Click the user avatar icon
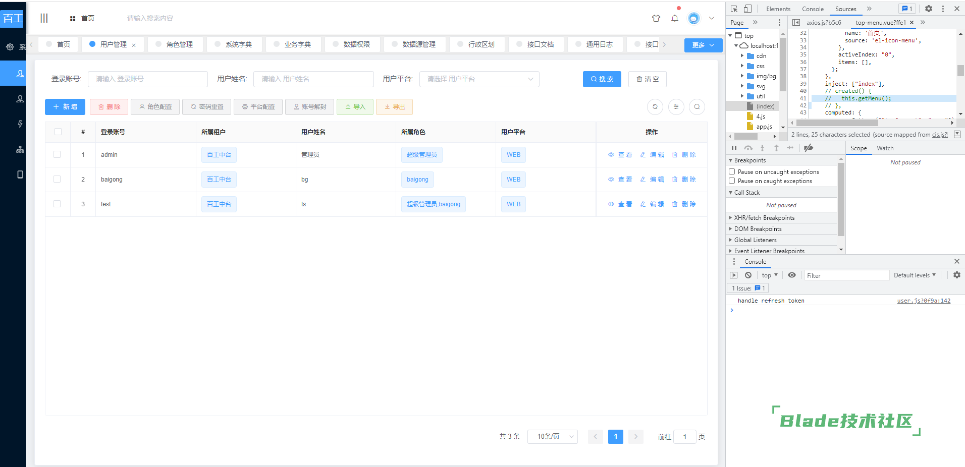 [694, 18]
